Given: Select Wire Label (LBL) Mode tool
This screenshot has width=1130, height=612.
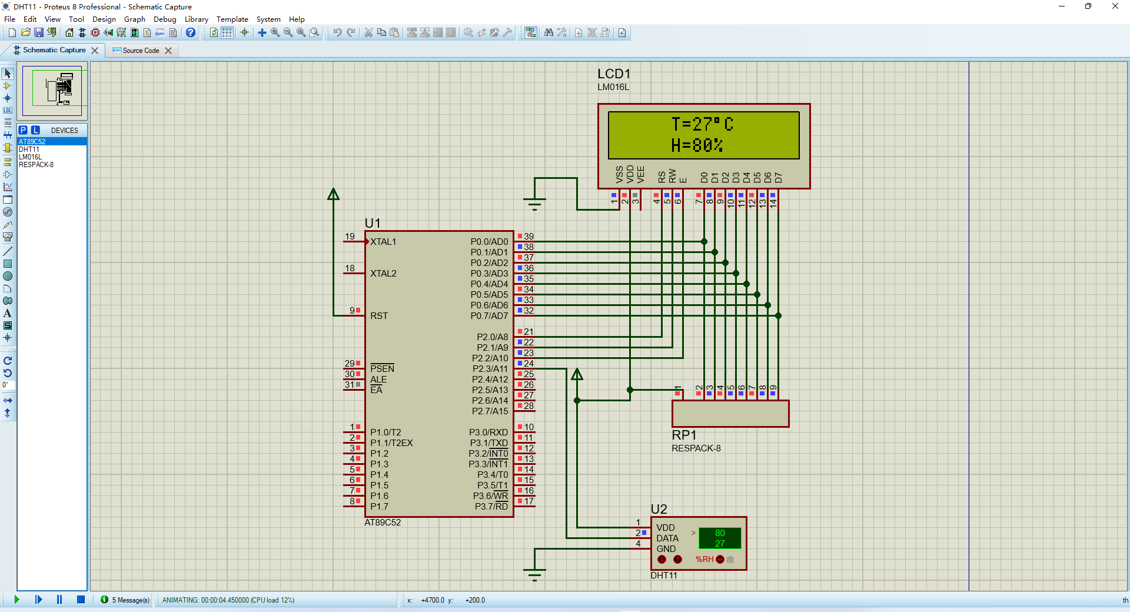Looking at the screenshot, I should [x=8, y=111].
